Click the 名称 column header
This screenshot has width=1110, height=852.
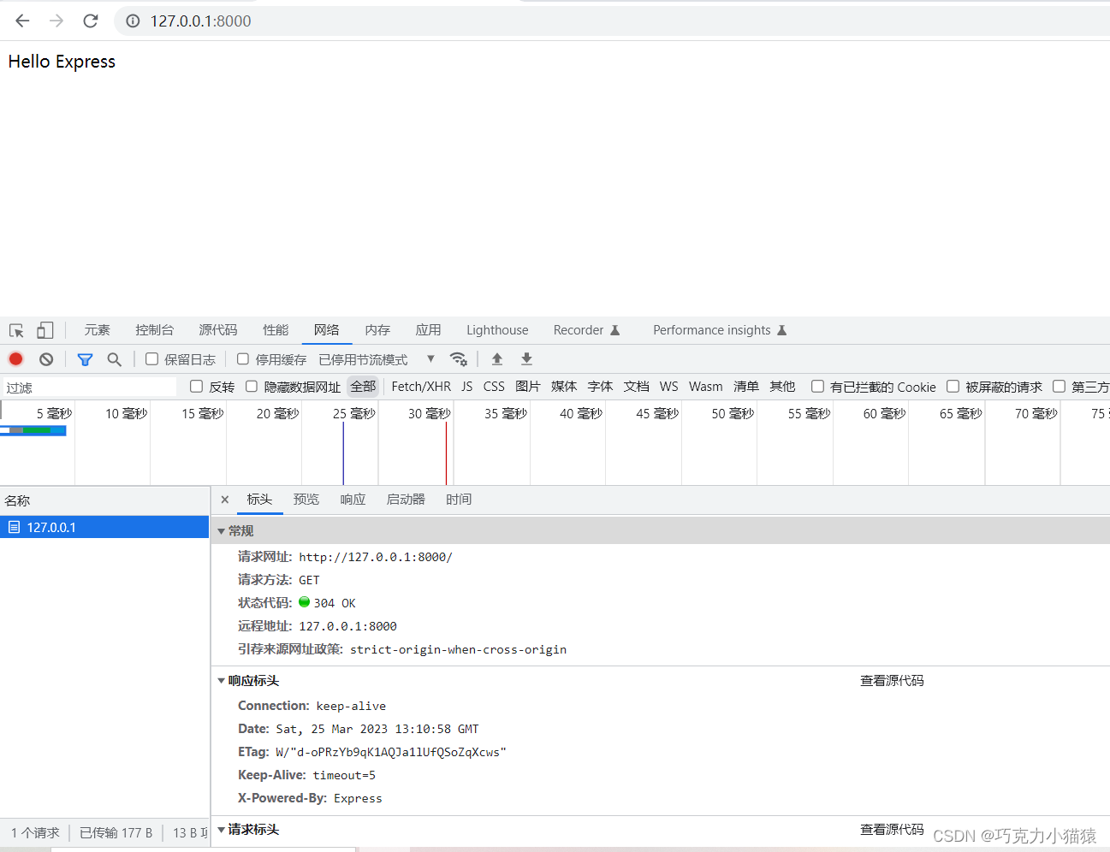104,500
